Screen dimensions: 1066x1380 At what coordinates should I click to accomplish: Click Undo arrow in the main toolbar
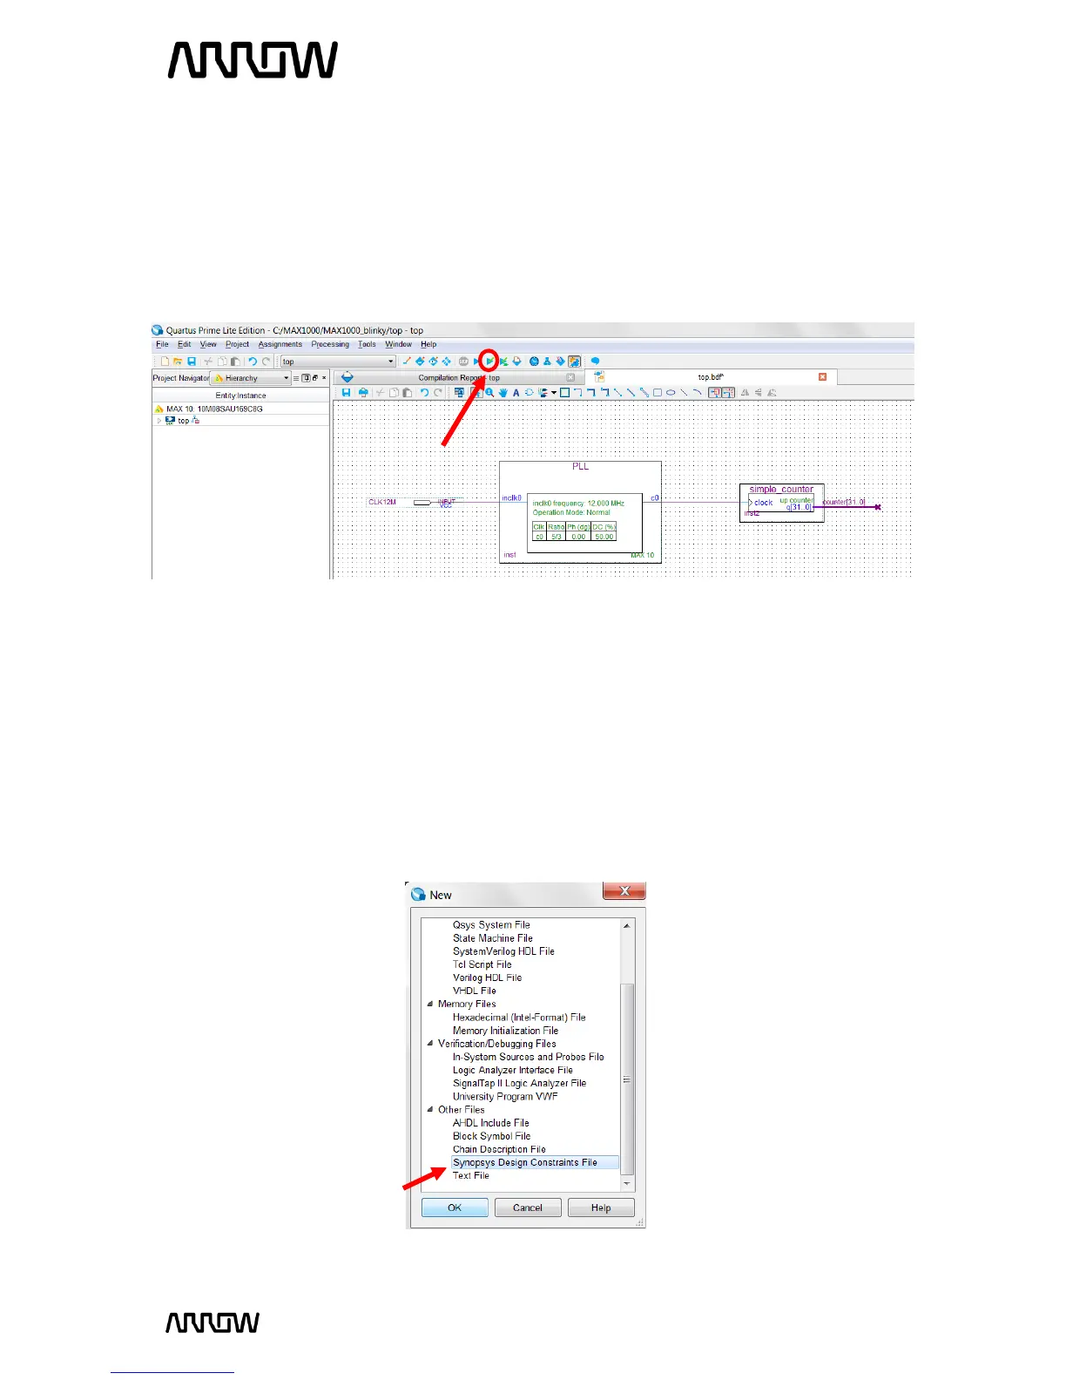253,362
